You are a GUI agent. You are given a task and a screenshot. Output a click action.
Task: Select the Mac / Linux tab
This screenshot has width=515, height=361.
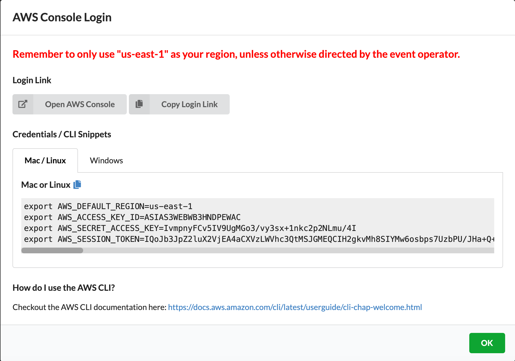[45, 160]
